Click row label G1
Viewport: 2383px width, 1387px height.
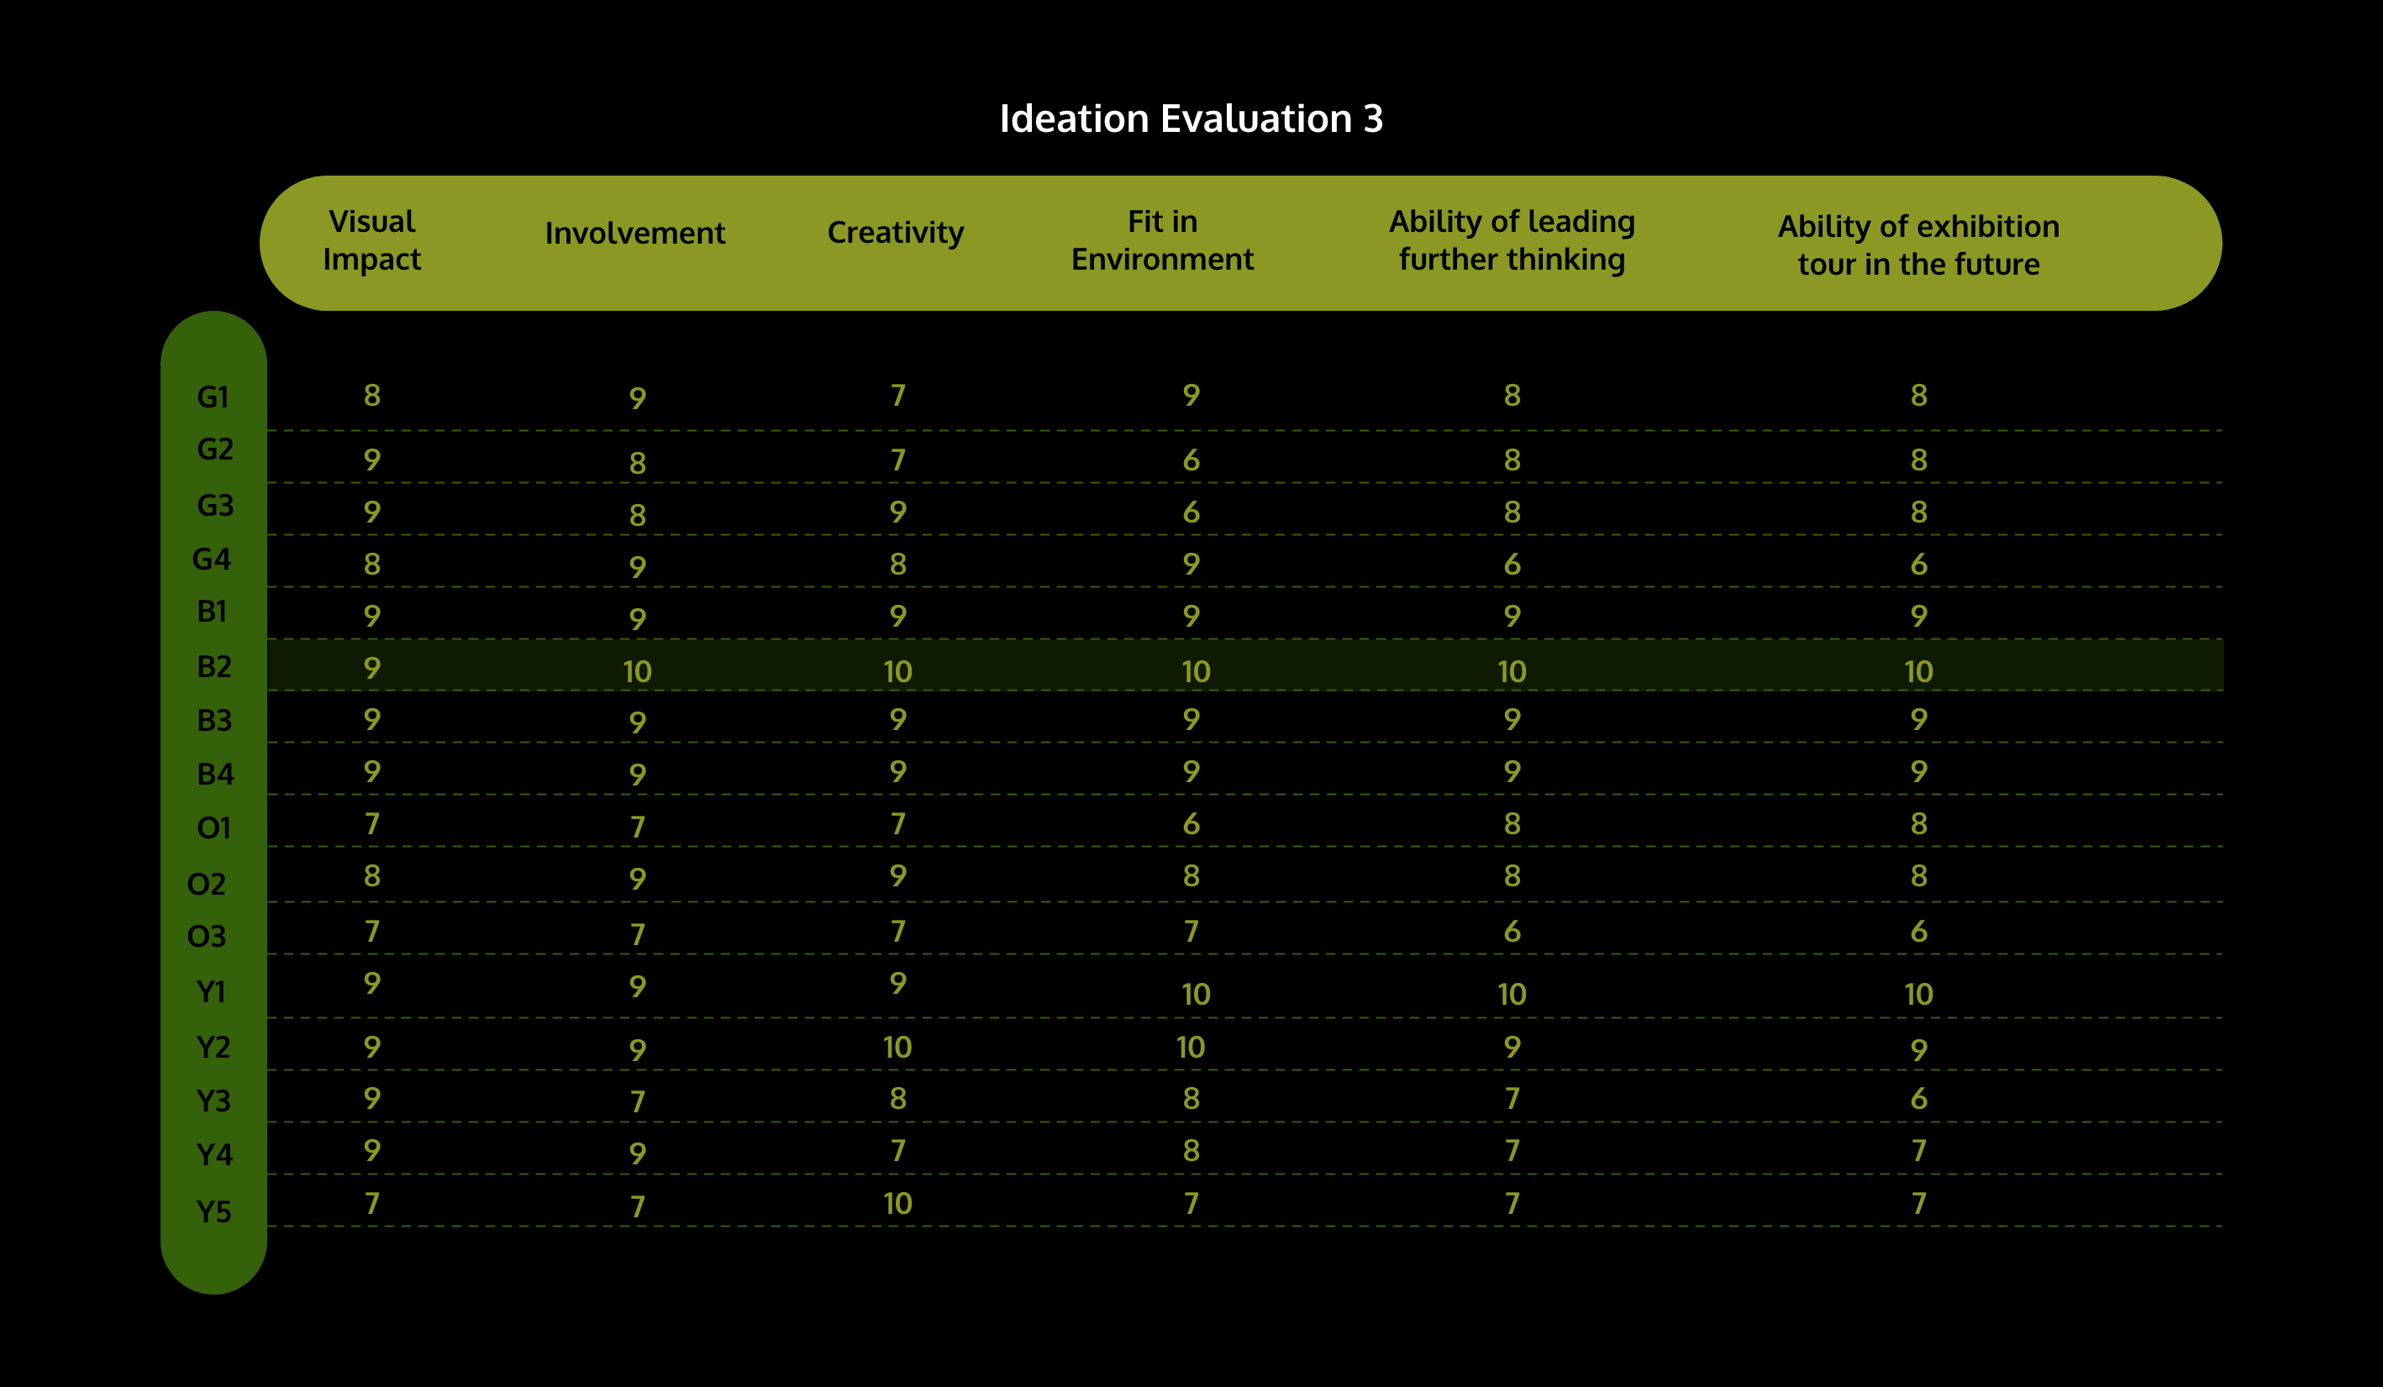[x=213, y=397]
